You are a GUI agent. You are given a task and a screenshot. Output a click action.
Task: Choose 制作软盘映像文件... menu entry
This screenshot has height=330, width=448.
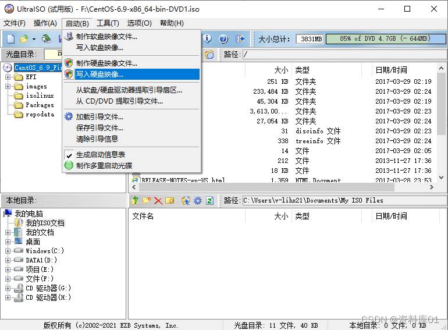point(131,36)
